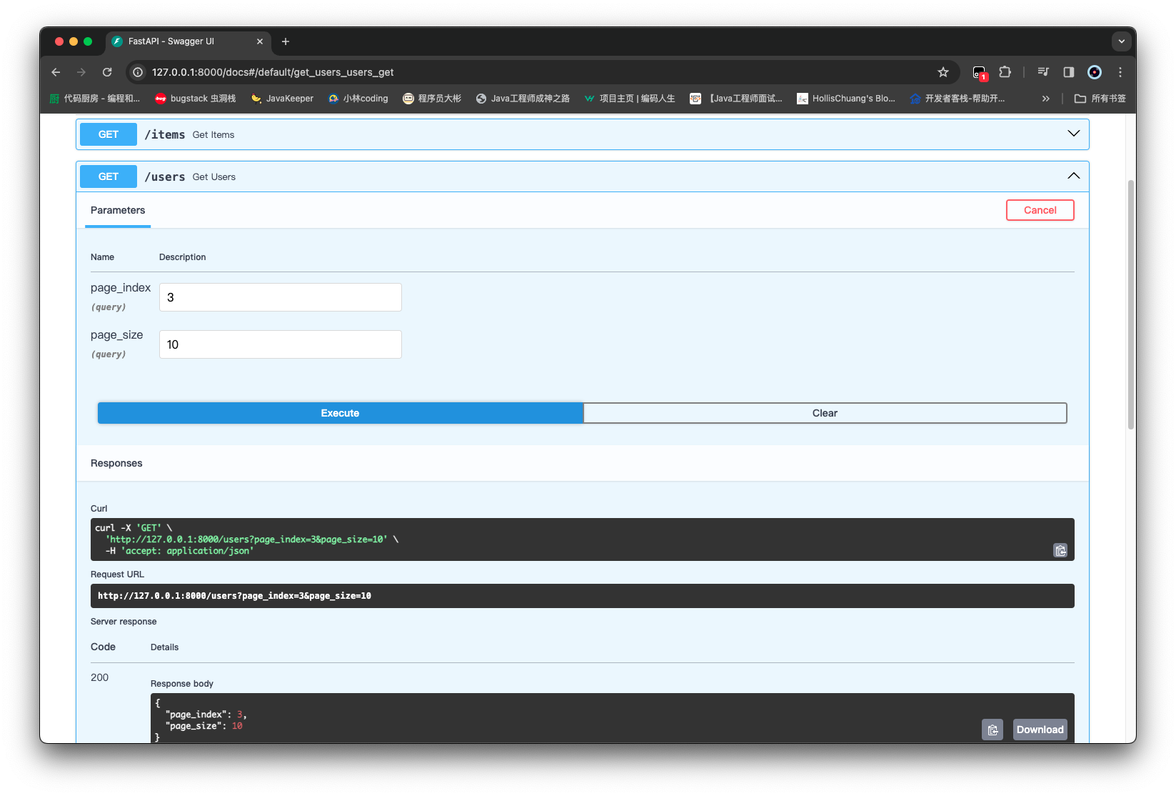This screenshot has height=796, width=1176.
Task: Bookmark this page with the star icon
Action: pyautogui.click(x=943, y=72)
